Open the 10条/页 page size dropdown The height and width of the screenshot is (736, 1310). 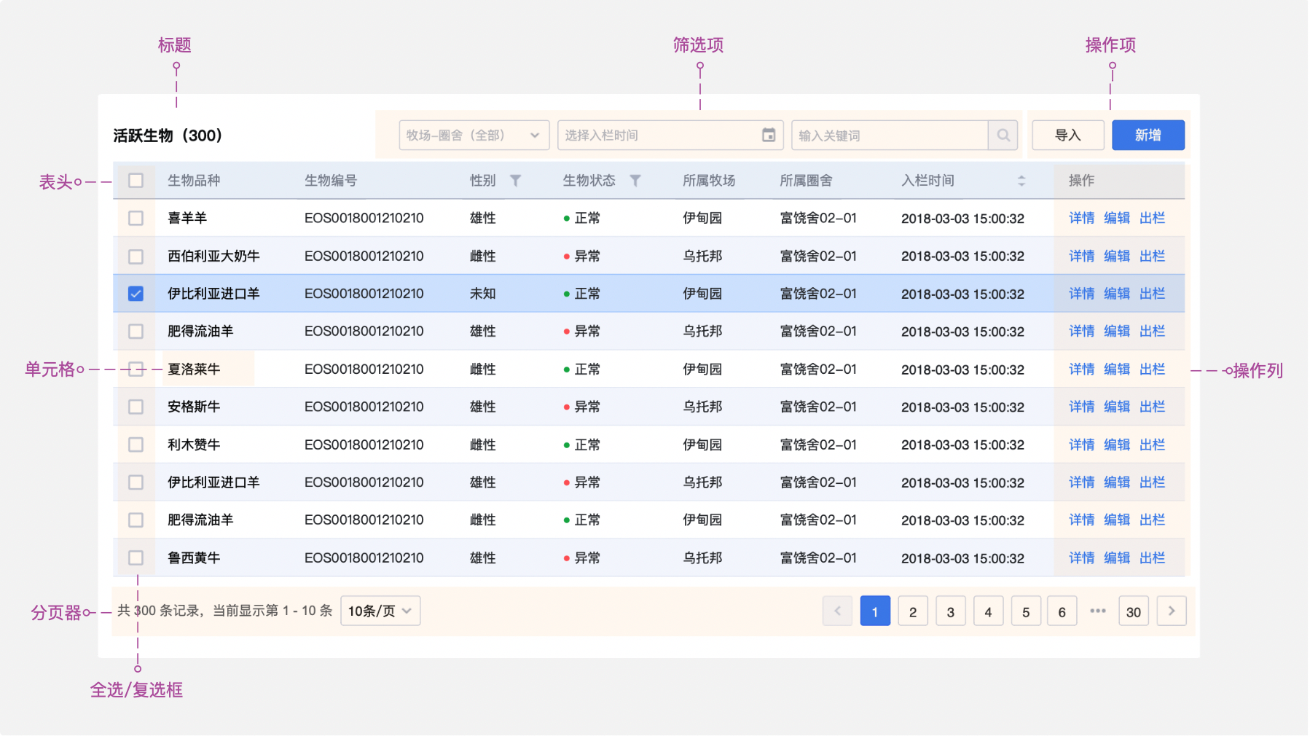click(380, 611)
